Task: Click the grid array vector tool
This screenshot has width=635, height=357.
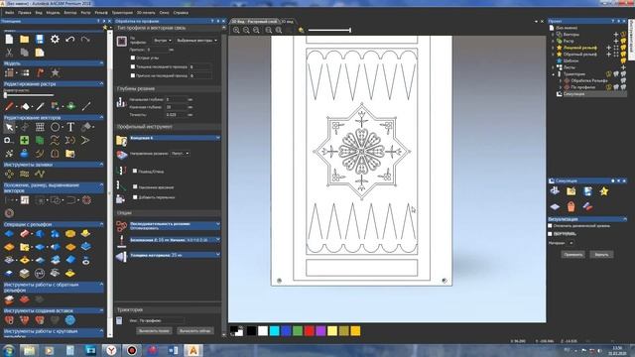Action: pos(40,127)
